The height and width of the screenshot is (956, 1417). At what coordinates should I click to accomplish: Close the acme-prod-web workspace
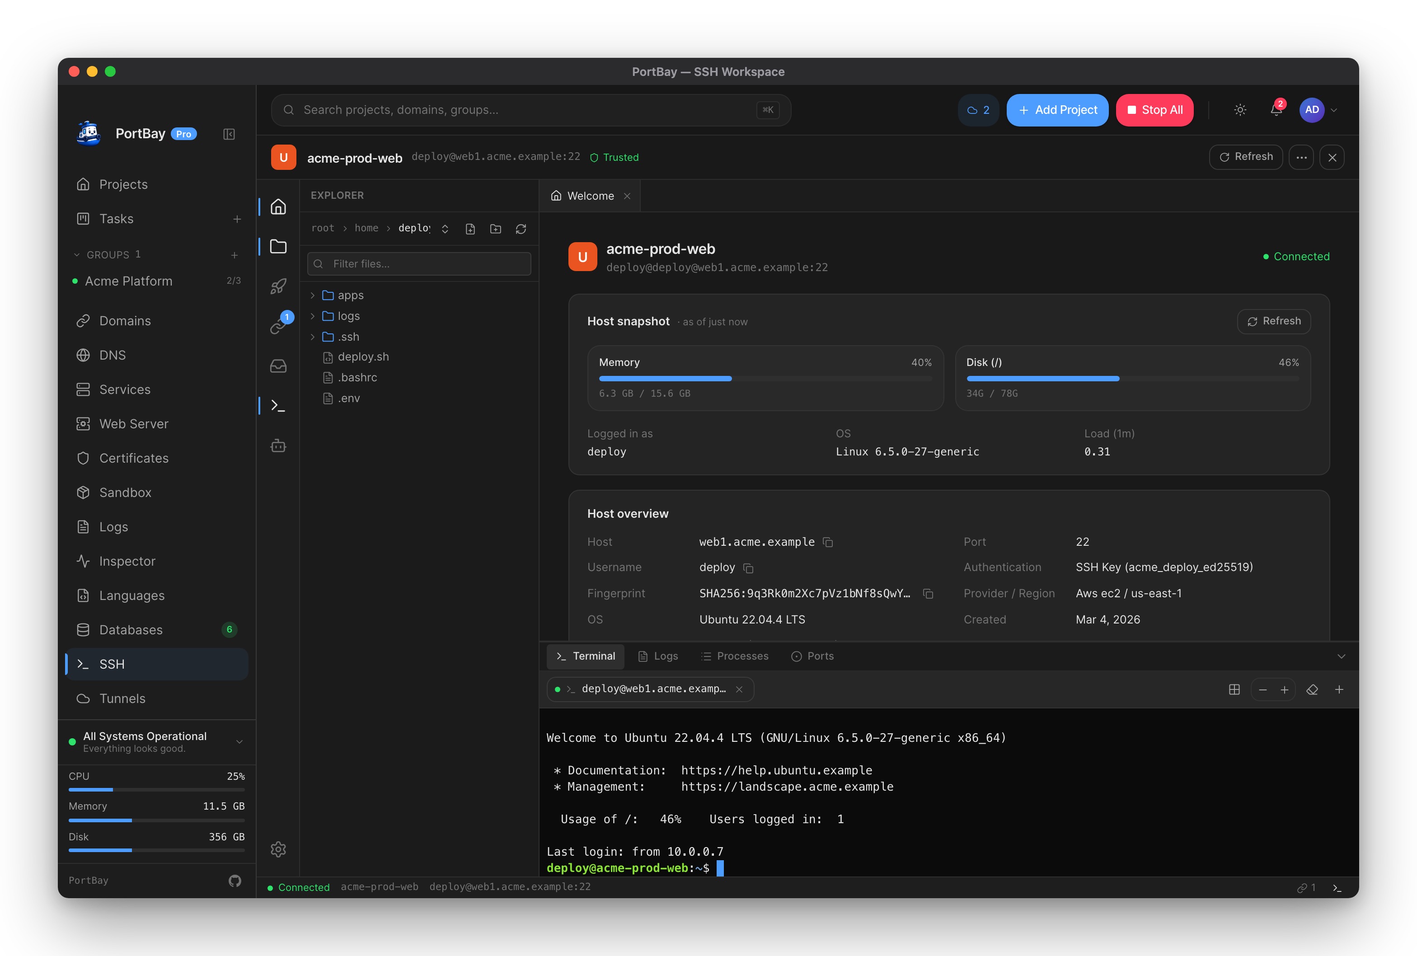1332,157
